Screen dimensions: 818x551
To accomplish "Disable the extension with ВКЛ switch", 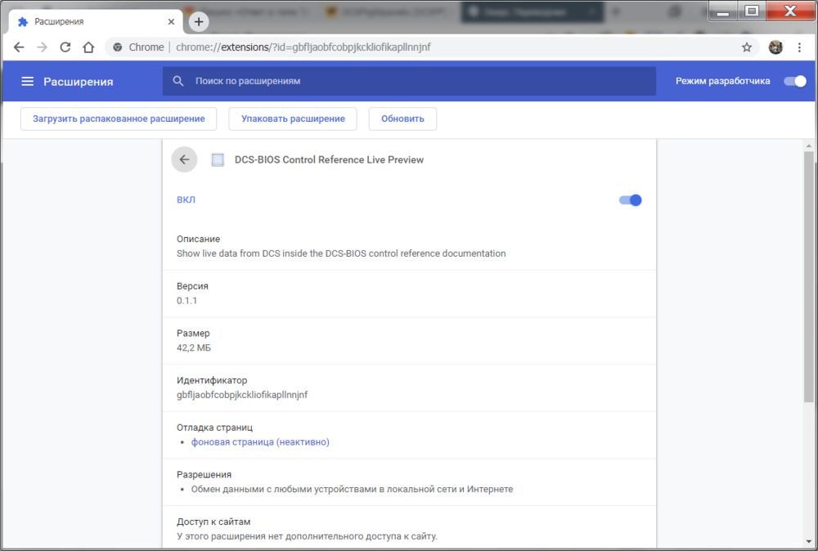I will 630,200.
